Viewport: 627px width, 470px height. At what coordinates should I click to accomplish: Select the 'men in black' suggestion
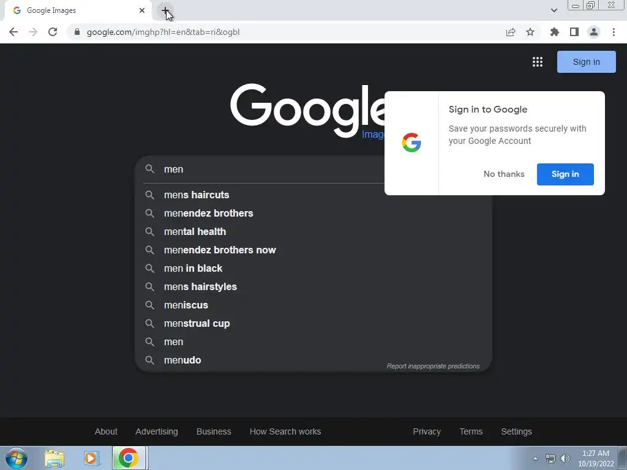[313, 269]
